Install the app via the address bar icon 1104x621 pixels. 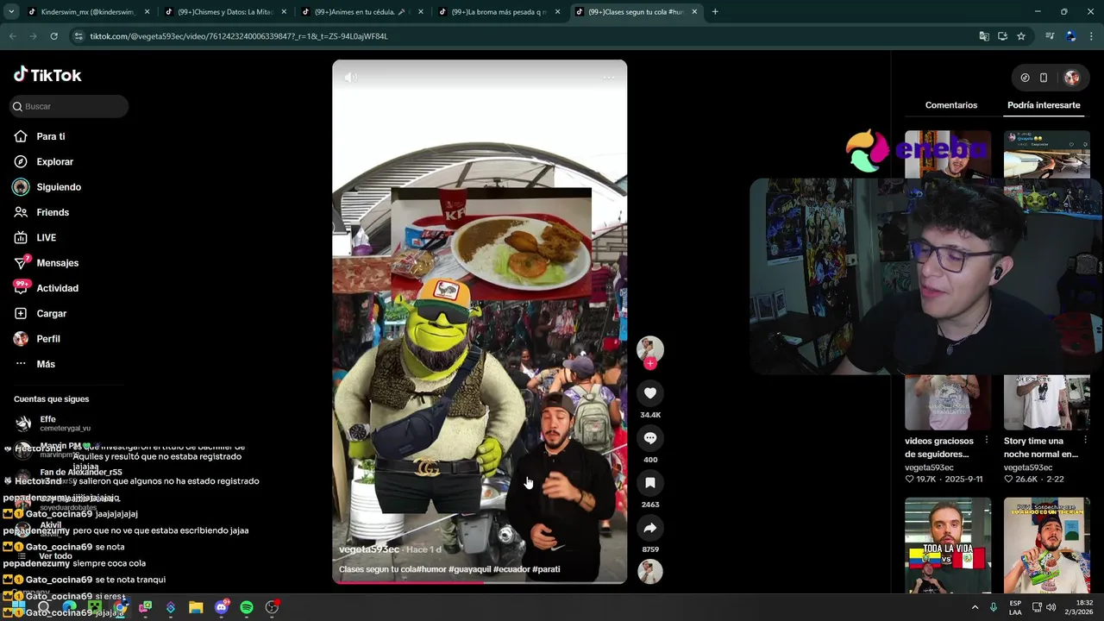(x=1002, y=36)
